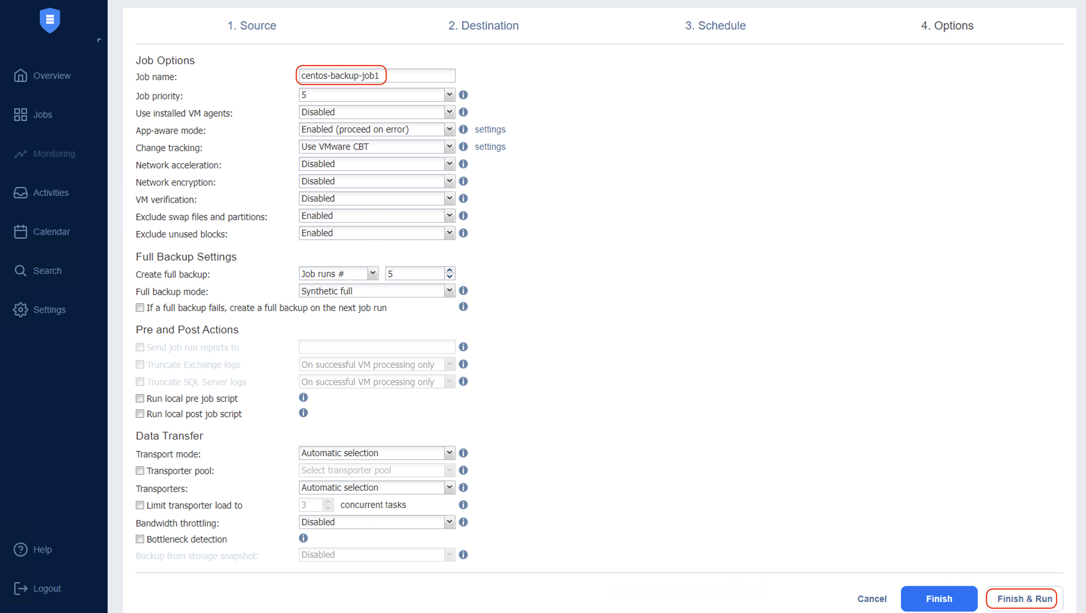
Task: Select the 4. Options step
Action: coord(947,25)
